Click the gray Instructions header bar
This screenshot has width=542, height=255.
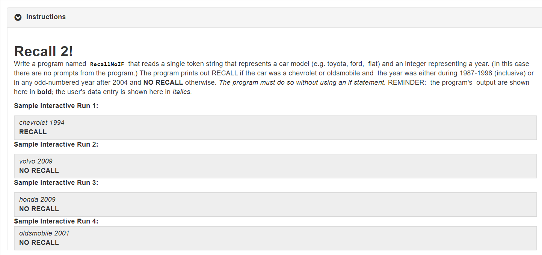(x=263, y=17)
